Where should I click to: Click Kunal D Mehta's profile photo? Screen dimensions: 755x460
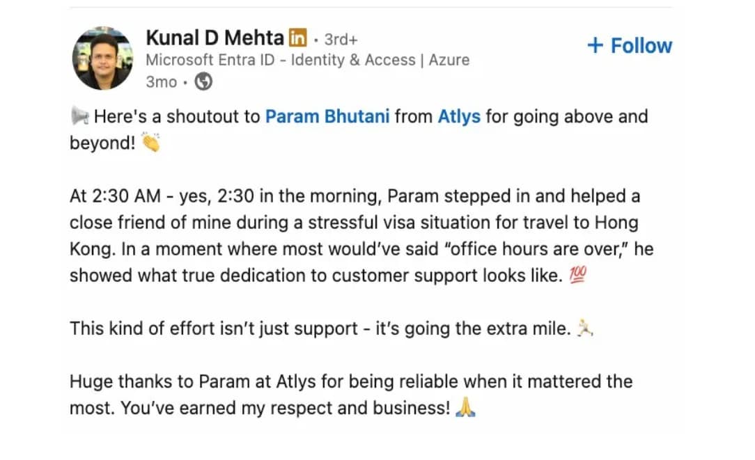click(x=102, y=58)
